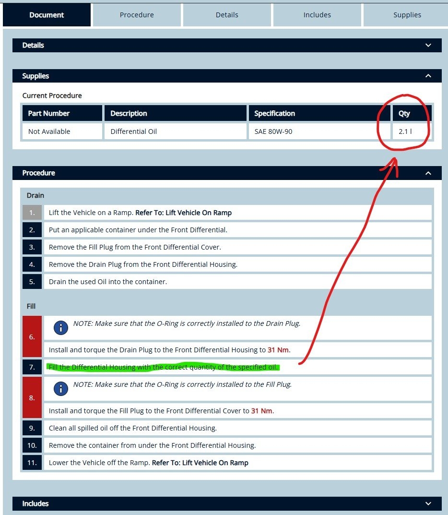Expand the Includes section chevron
448x515 pixels.
point(428,503)
